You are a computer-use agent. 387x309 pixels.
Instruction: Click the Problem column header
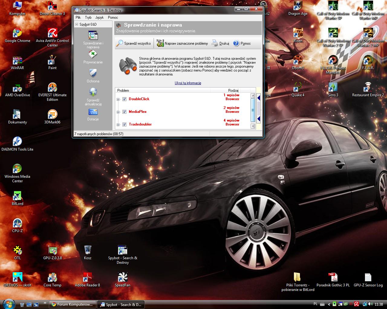coord(163,90)
